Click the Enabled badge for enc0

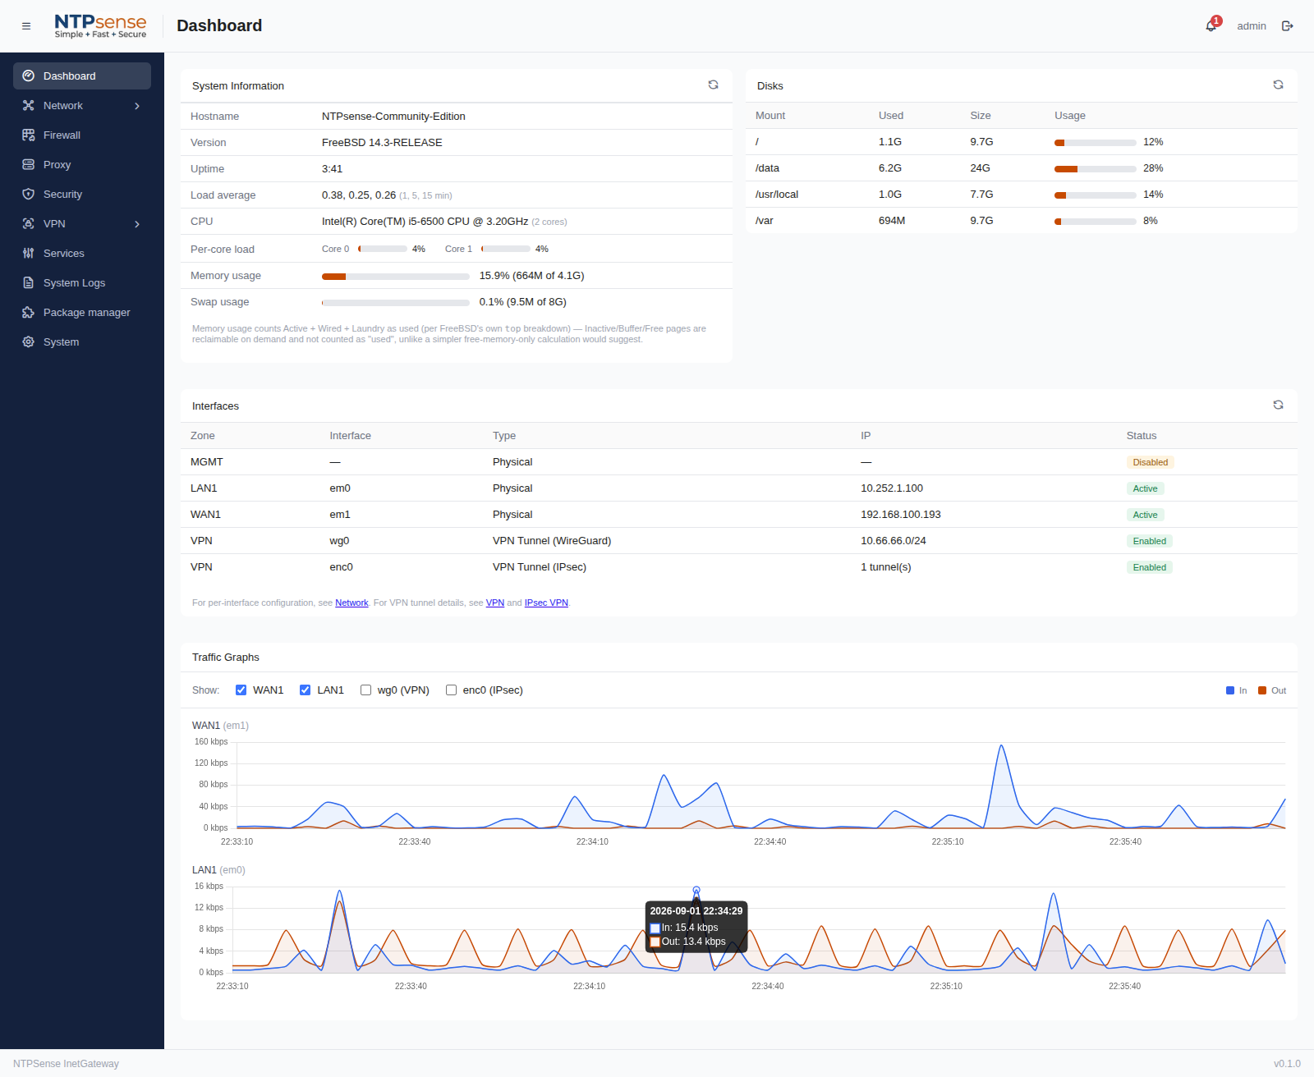(1149, 567)
